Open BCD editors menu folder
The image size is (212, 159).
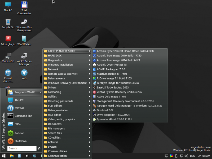click(x=67, y=106)
